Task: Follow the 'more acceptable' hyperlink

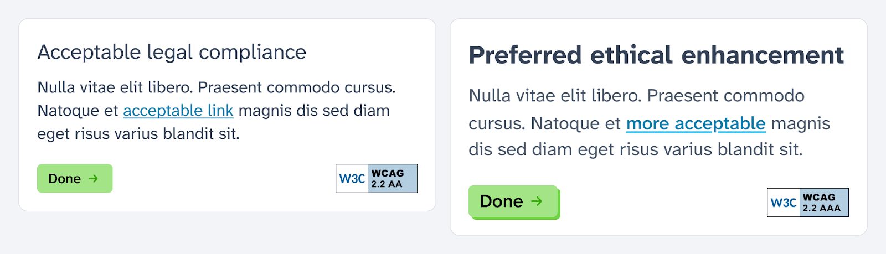Action: 696,123
